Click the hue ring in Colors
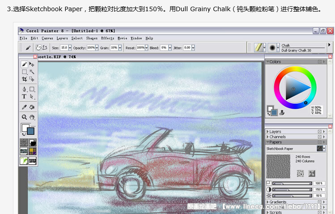Screen dimensions: 335x214 click(x=295, y=68)
